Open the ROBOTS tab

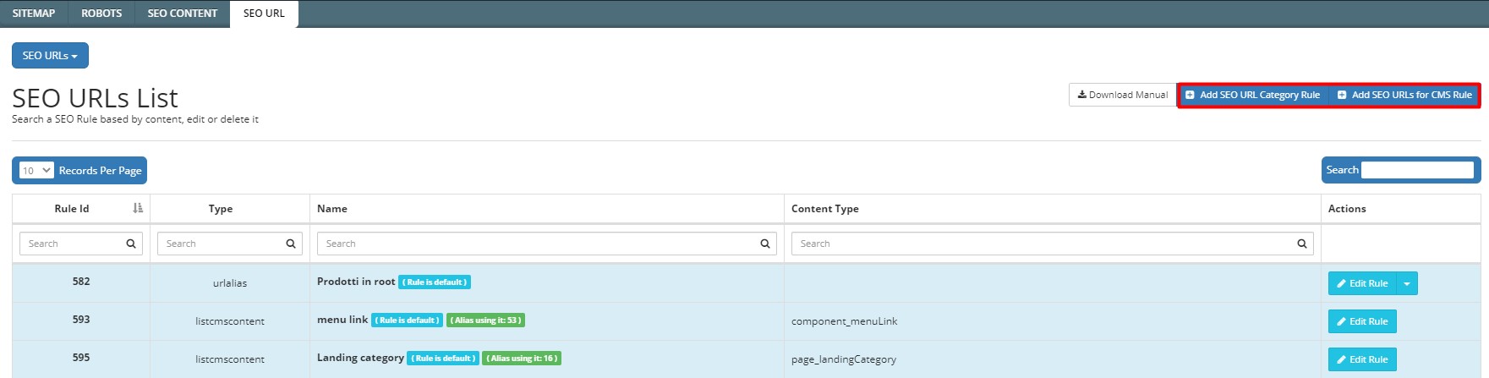point(101,14)
